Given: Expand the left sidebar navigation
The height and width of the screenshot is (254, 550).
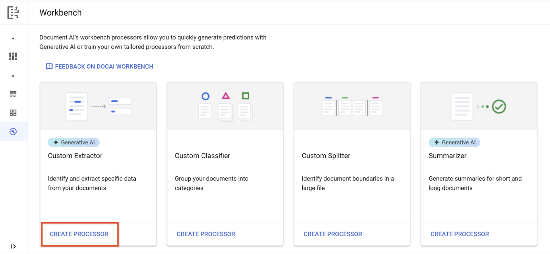Looking at the screenshot, I should [13, 246].
